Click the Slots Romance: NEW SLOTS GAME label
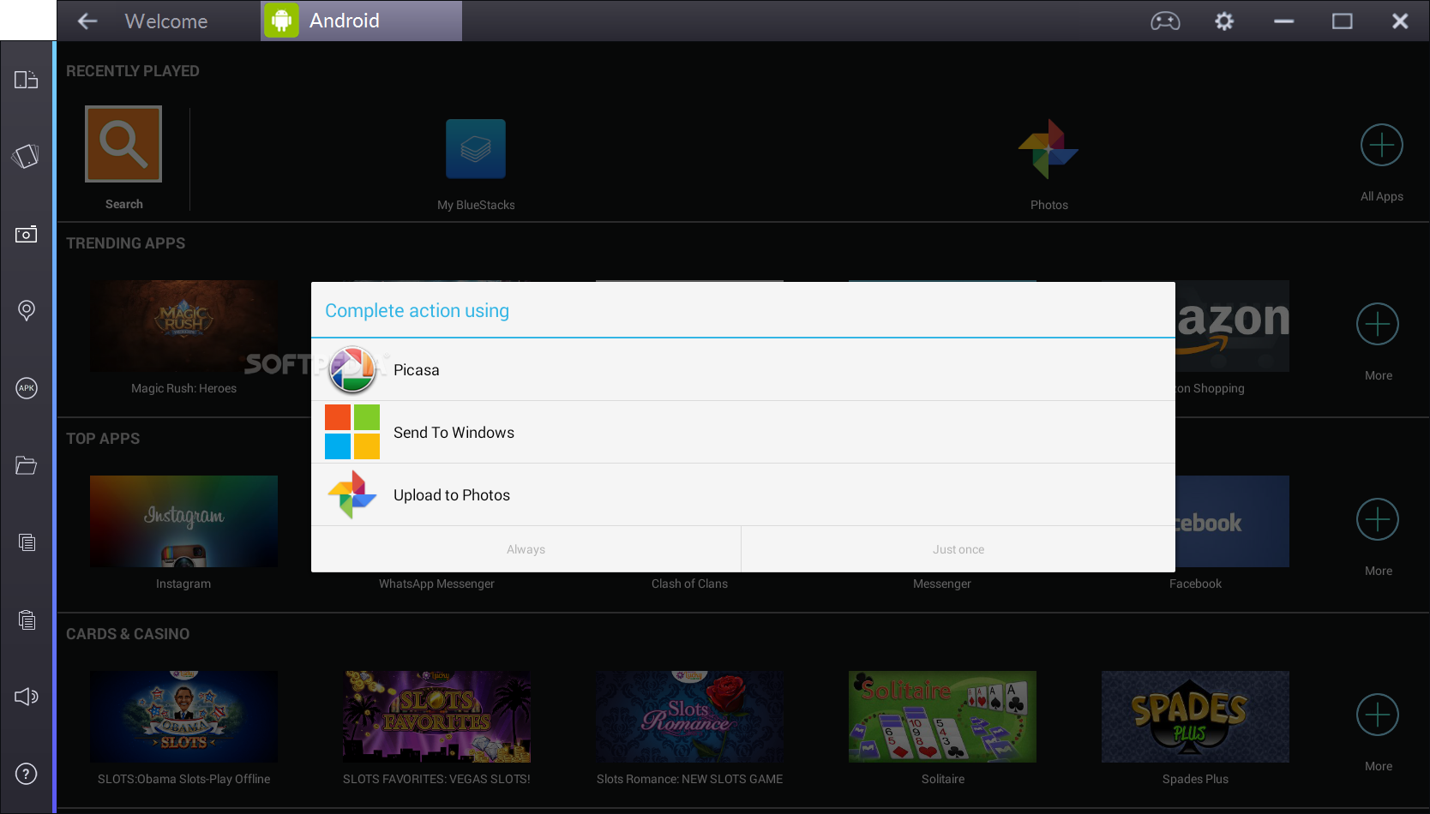 point(689,779)
